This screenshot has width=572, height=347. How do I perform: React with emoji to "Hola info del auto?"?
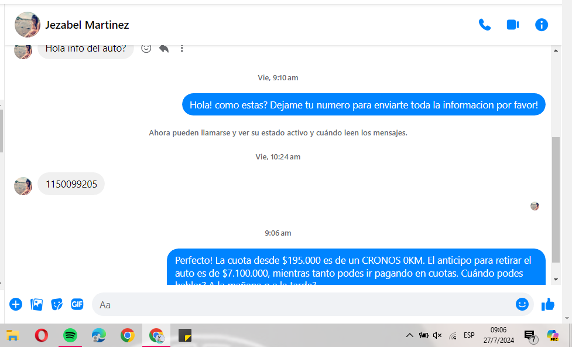tap(146, 48)
